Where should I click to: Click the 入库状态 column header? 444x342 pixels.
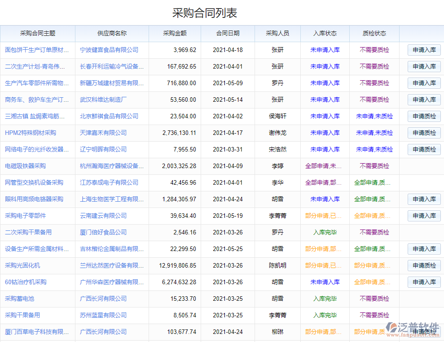(x=324, y=34)
